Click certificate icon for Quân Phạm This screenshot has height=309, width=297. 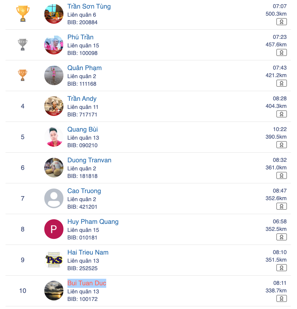coord(281,83)
